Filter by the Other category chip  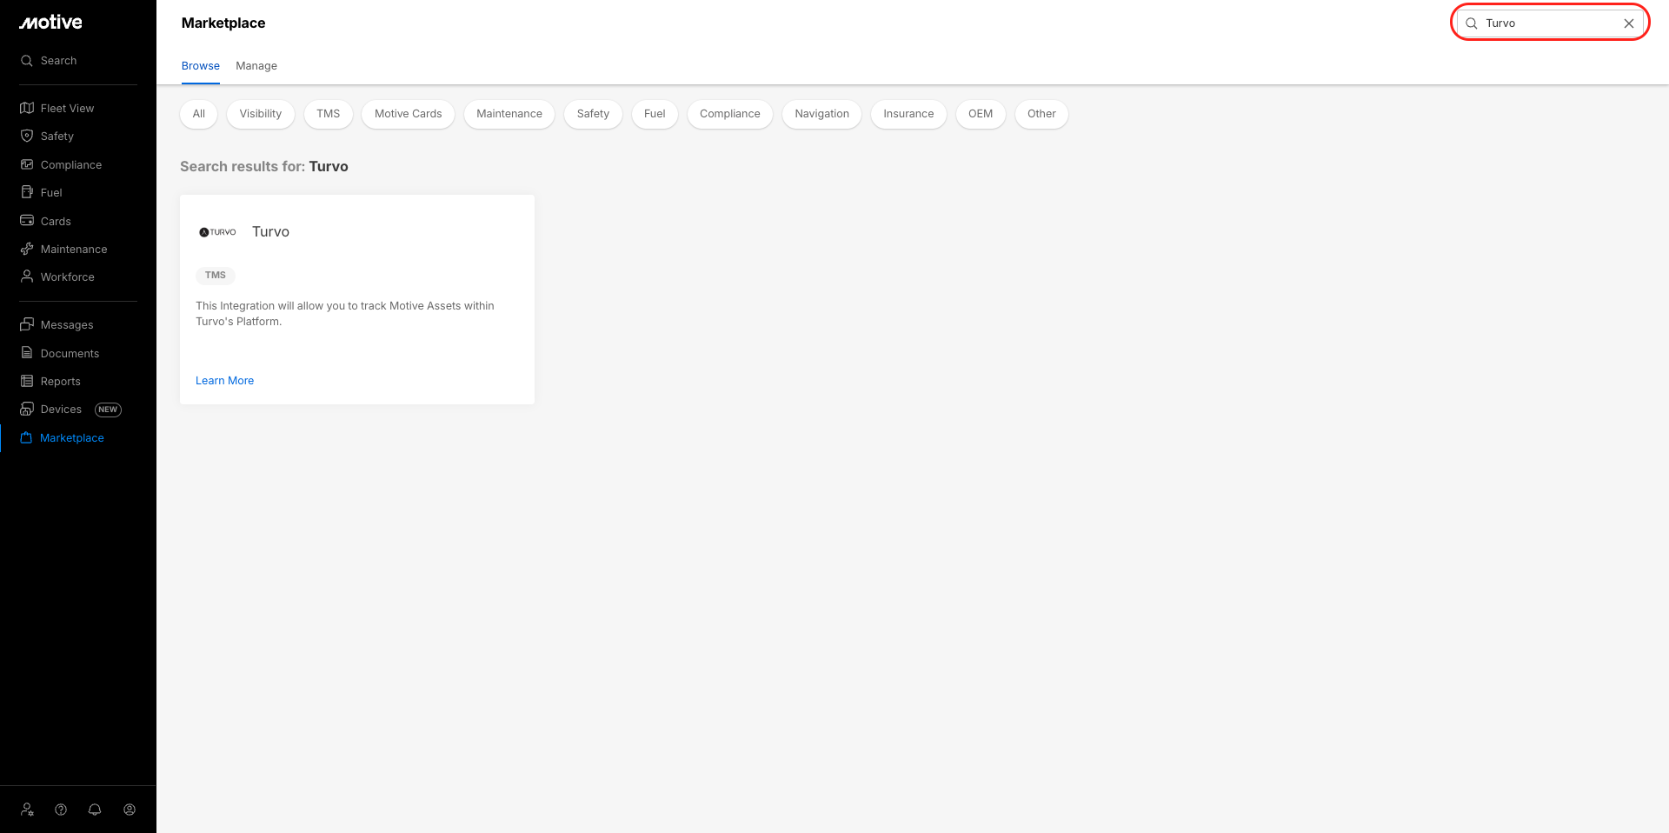pos(1041,114)
